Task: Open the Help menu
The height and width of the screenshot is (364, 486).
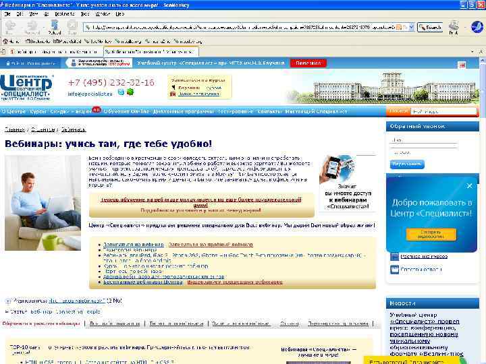Action: [x=119, y=14]
